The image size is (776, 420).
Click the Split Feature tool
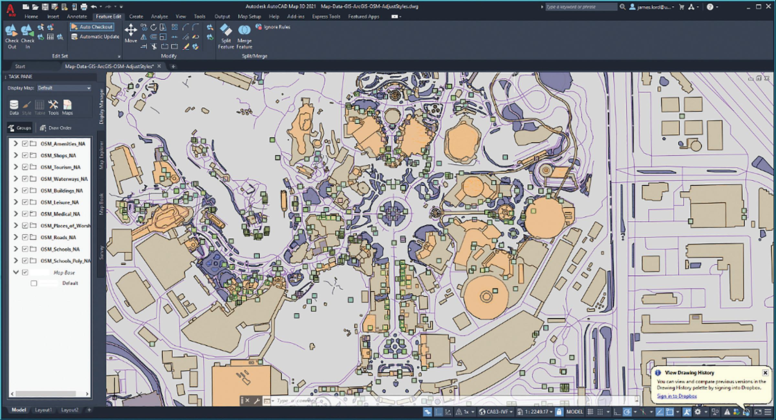[x=226, y=36]
